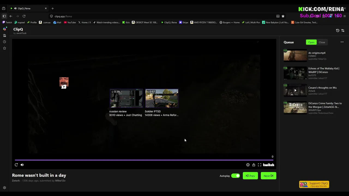Click the Next button
Viewport: 349px width, 196px height.
coord(268,176)
